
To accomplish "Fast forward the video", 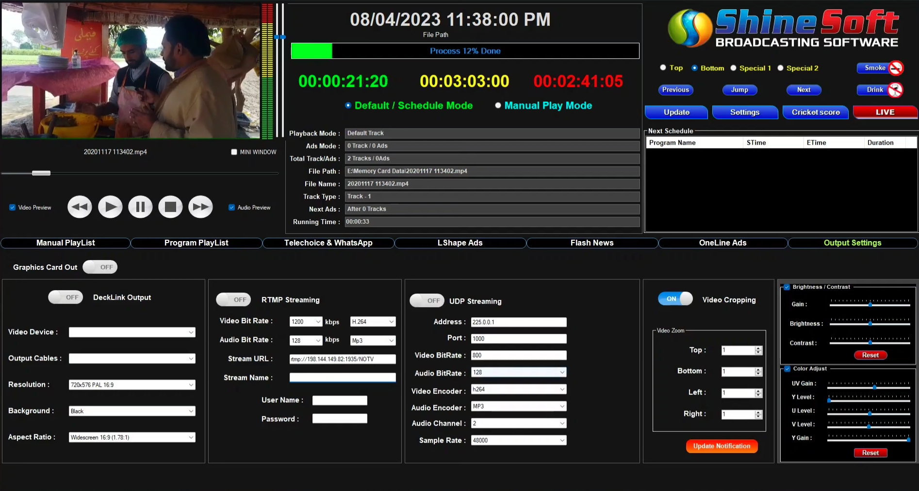I will tap(200, 207).
